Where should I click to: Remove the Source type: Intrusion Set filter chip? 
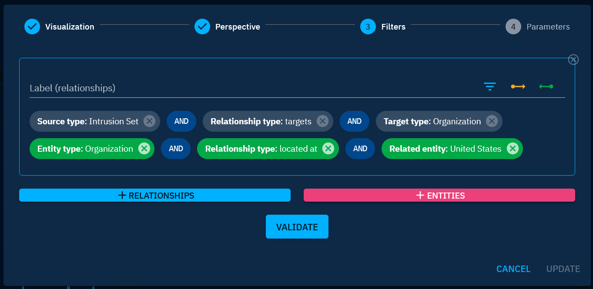click(x=149, y=121)
